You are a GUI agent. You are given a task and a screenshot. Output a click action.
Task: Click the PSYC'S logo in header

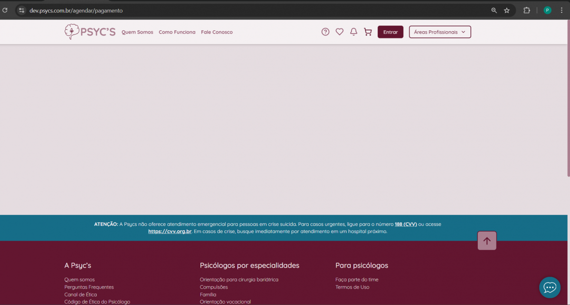point(90,32)
